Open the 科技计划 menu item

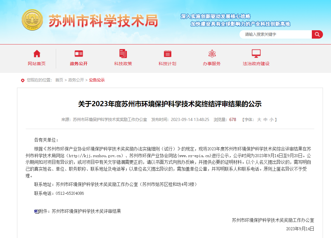tap(168, 64)
